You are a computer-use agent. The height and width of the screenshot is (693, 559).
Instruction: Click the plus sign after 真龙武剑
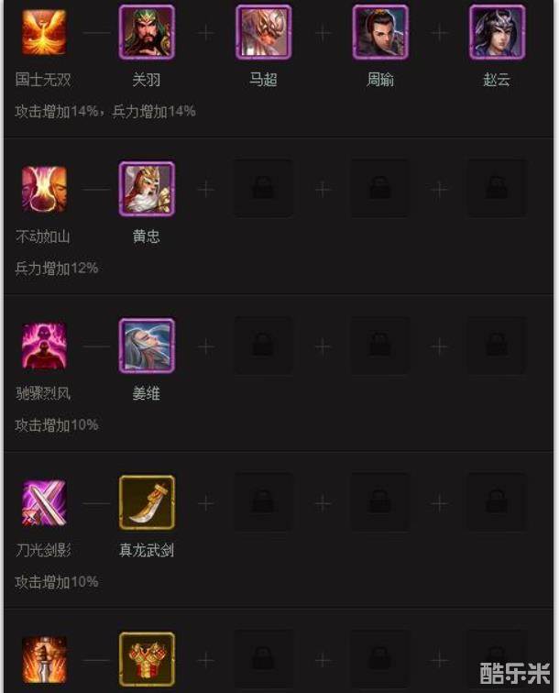pos(206,503)
